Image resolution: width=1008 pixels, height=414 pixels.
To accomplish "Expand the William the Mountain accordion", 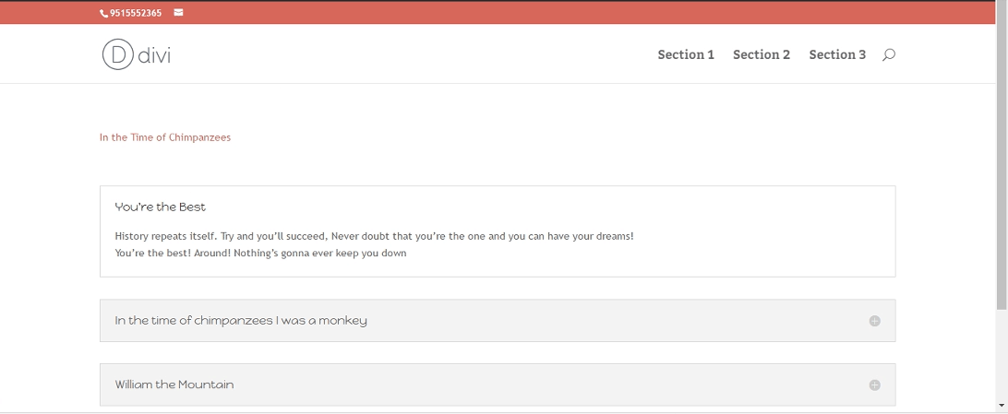I will [x=498, y=384].
